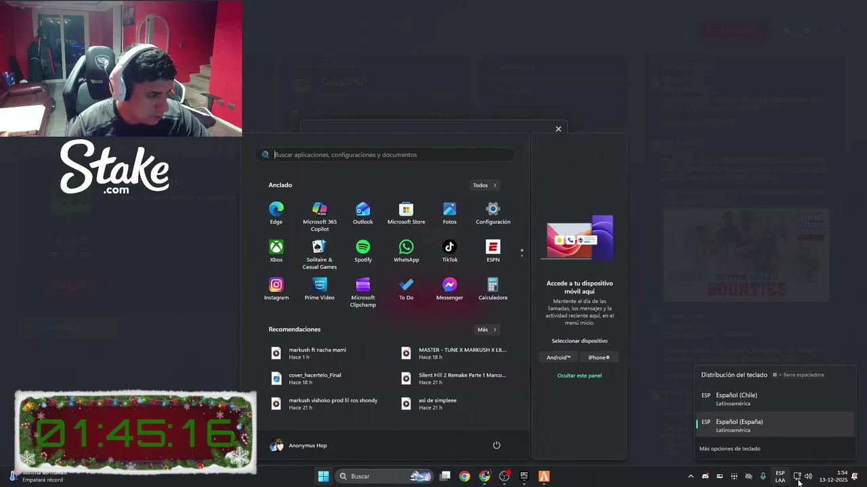Open WhatsApp
The image size is (867, 487).
pos(406,250)
